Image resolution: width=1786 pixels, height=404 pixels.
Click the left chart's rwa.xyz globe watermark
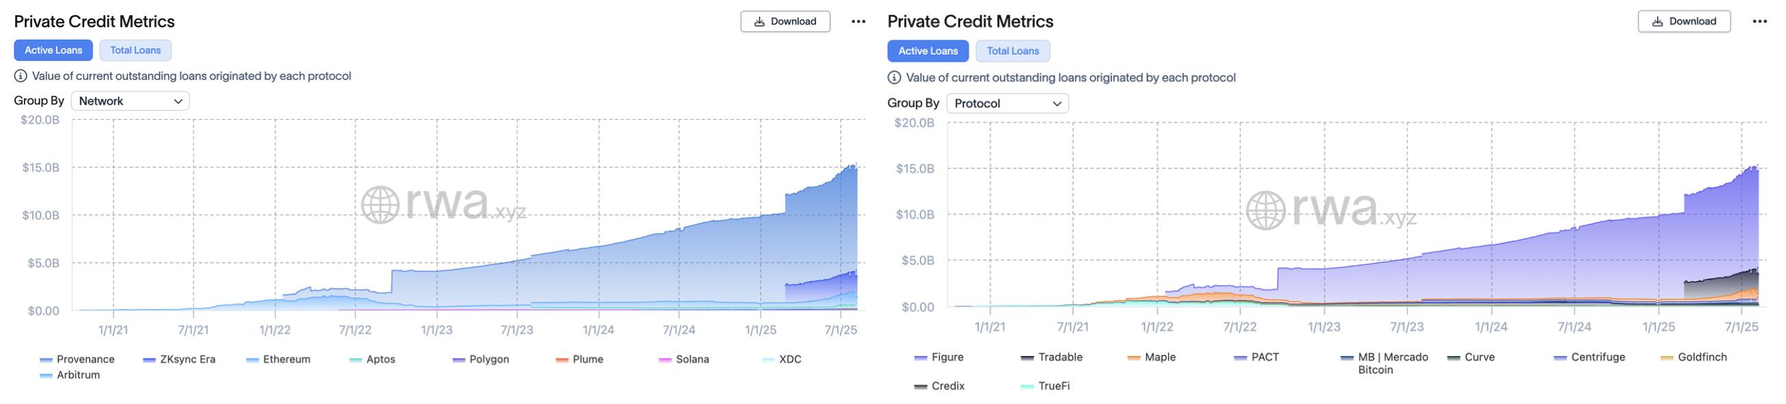point(380,205)
